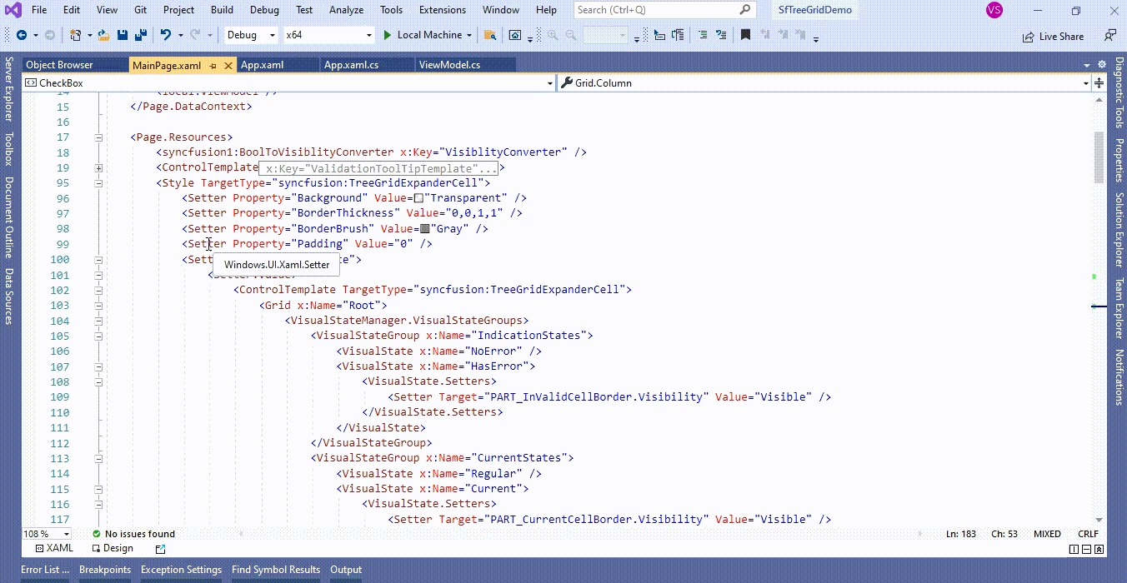Image resolution: width=1127 pixels, height=583 pixels.
Task: Click the vertical scrollbar thumb in editor
Action: point(1099,158)
